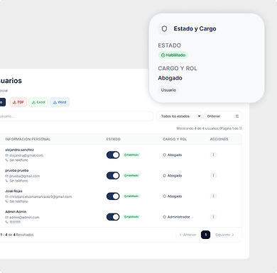Screen dimensions: 277x273
Task: Click Habilitado badge in alejandra sanchez row
Action: 131,155
